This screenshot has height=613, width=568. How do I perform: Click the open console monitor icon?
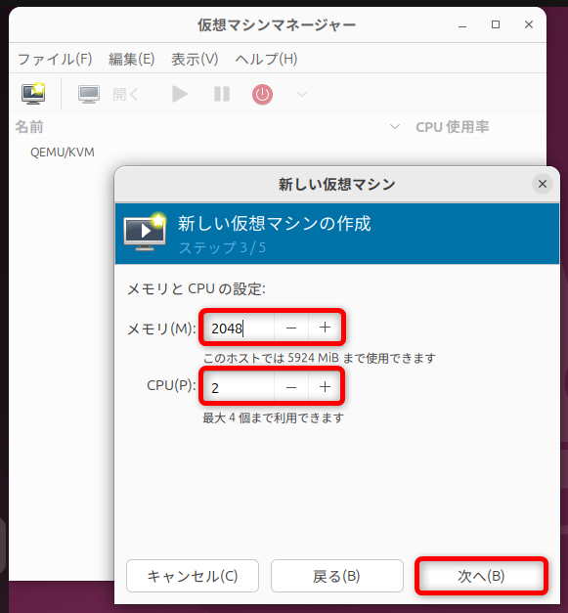(x=89, y=94)
